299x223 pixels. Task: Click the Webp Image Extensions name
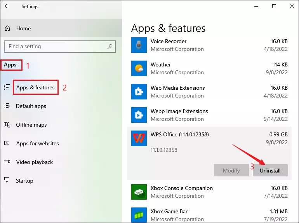click(x=179, y=111)
